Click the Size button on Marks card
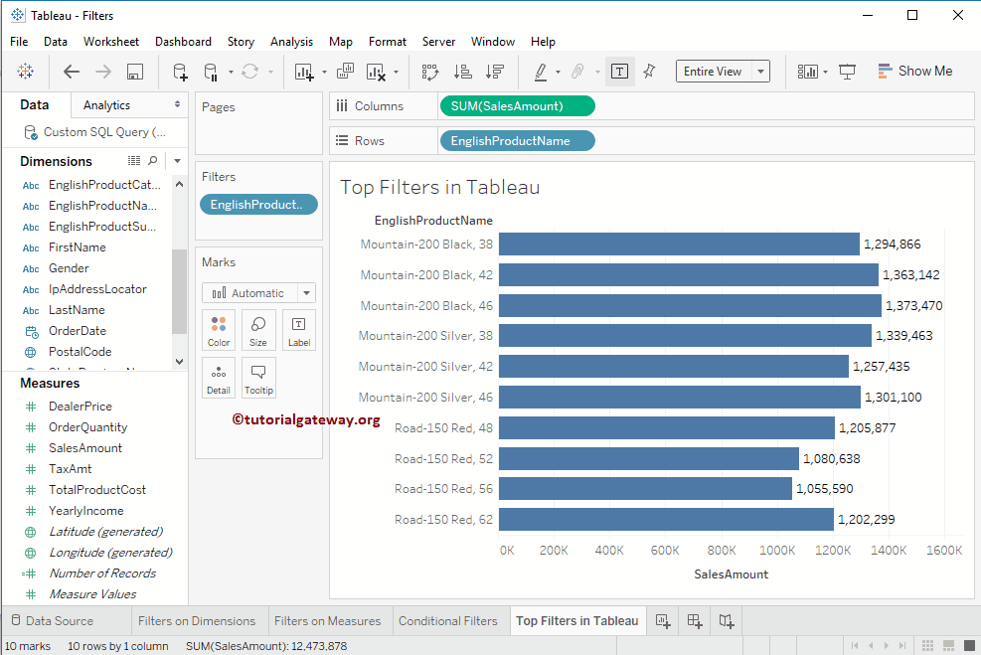Screen dimensions: 981x655 pos(257,329)
